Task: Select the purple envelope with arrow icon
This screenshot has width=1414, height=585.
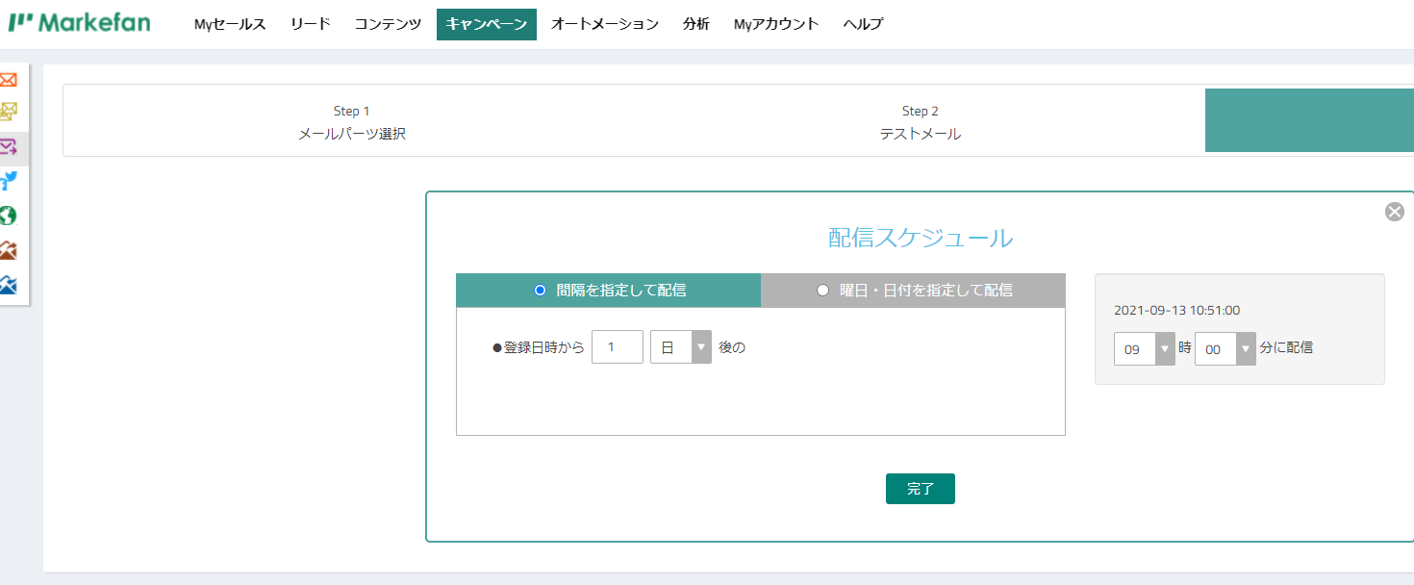Action: (x=9, y=147)
